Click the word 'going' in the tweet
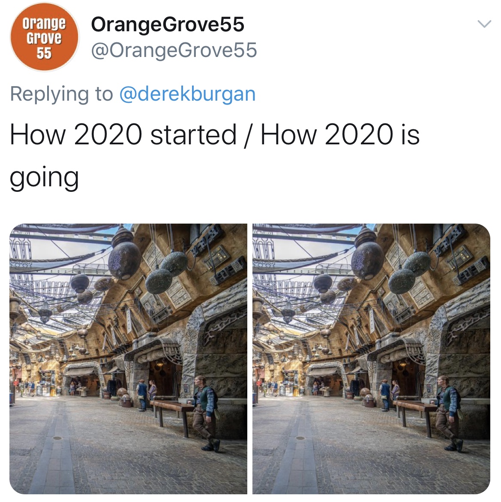This screenshot has width=501, height=502. (x=44, y=178)
